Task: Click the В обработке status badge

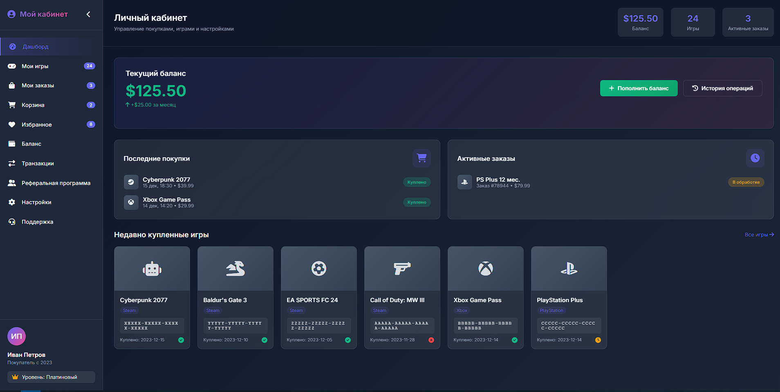Action: 746,182
